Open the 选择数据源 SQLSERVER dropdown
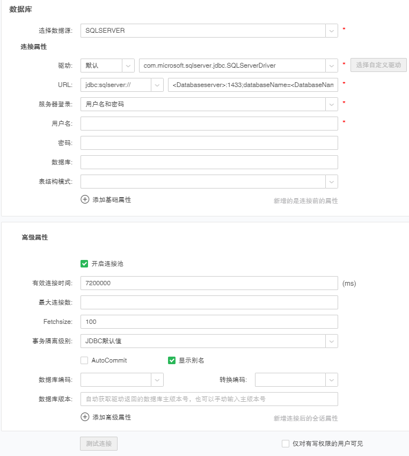This screenshot has height=456, width=409. click(x=332, y=31)
